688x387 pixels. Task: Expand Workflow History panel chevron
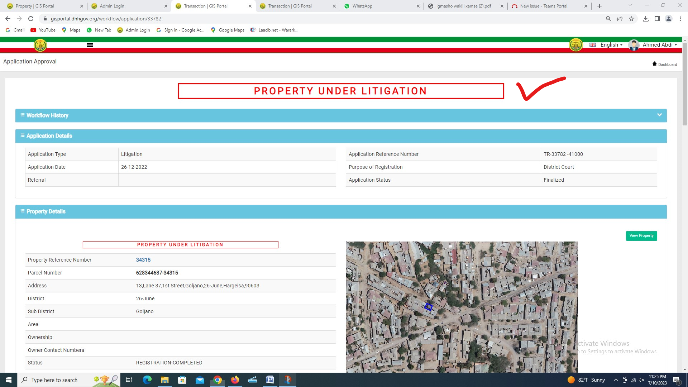click(x=659, y=115)
